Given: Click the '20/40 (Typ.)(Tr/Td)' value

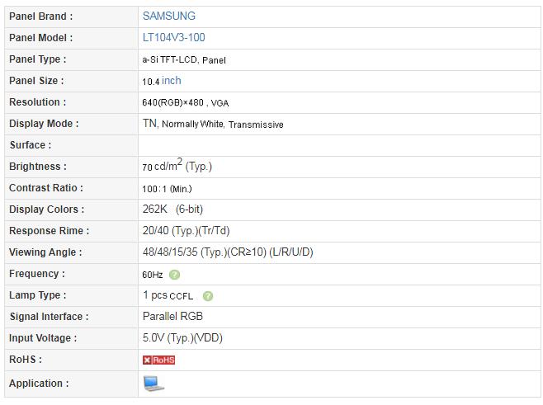Looking at the screenshot, I should pos(187,230).
